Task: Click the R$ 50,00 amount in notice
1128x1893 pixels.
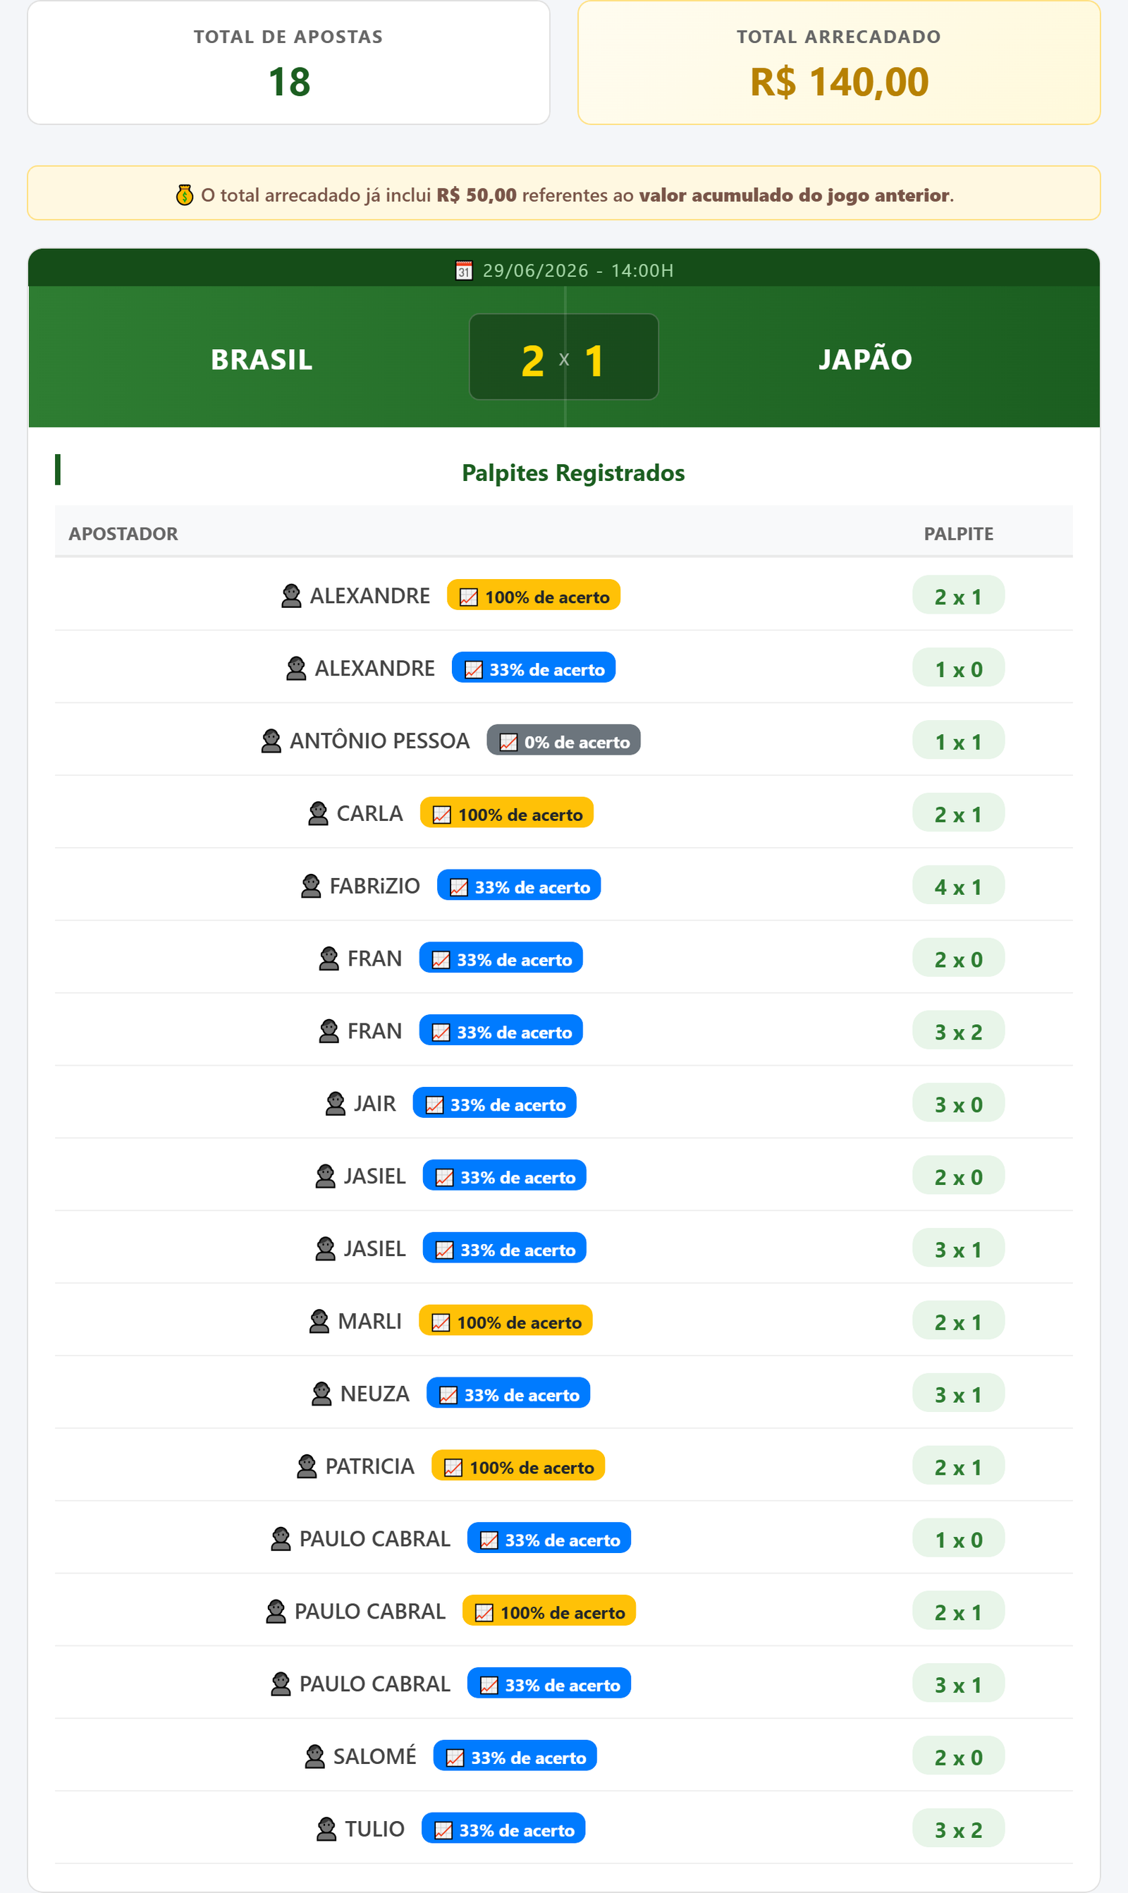Action: pyautogui.click(x=477, y=195)
